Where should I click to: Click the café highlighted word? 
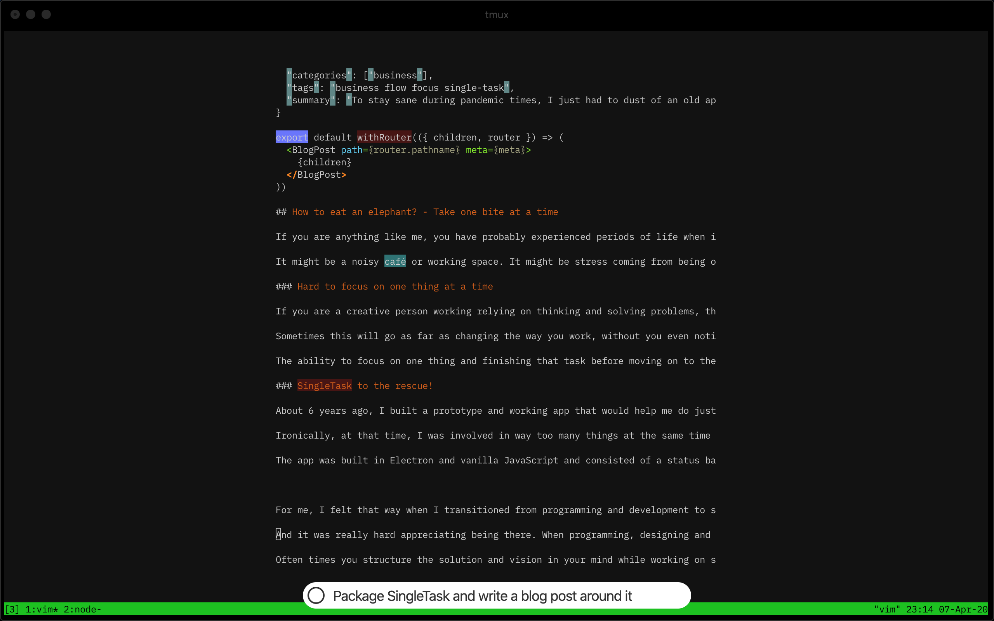[x=395, y=261]
